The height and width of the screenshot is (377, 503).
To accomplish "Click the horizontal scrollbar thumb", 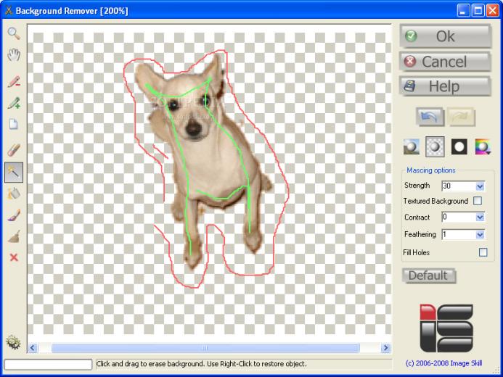I will click(205, 348).
